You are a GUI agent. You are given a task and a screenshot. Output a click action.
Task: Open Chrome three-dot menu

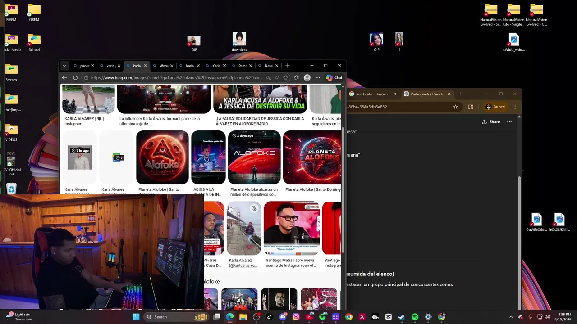click(x=515, y=107)
